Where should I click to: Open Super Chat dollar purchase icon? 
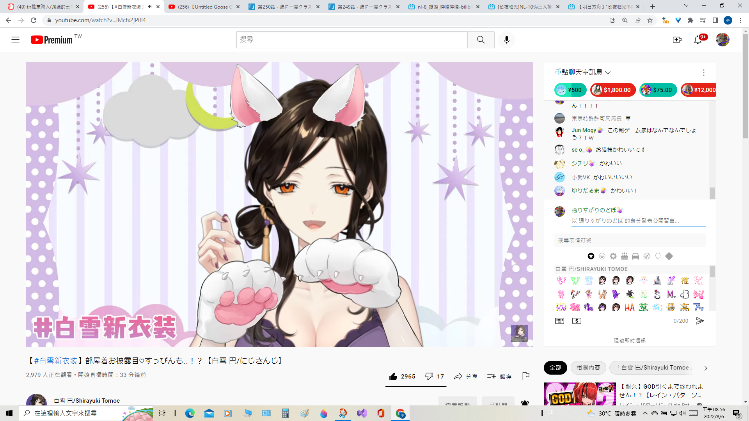coord(577,321)
